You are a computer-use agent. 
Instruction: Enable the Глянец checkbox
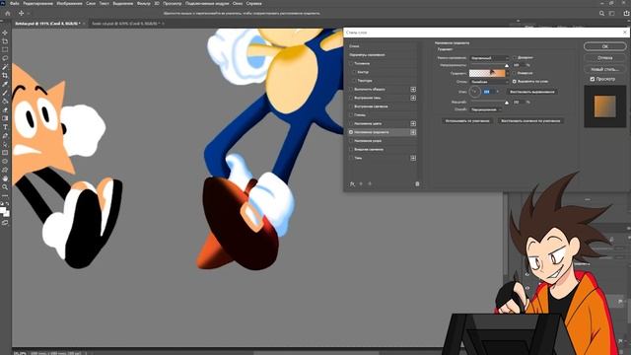pyautogui.click(x=351, y=115)
